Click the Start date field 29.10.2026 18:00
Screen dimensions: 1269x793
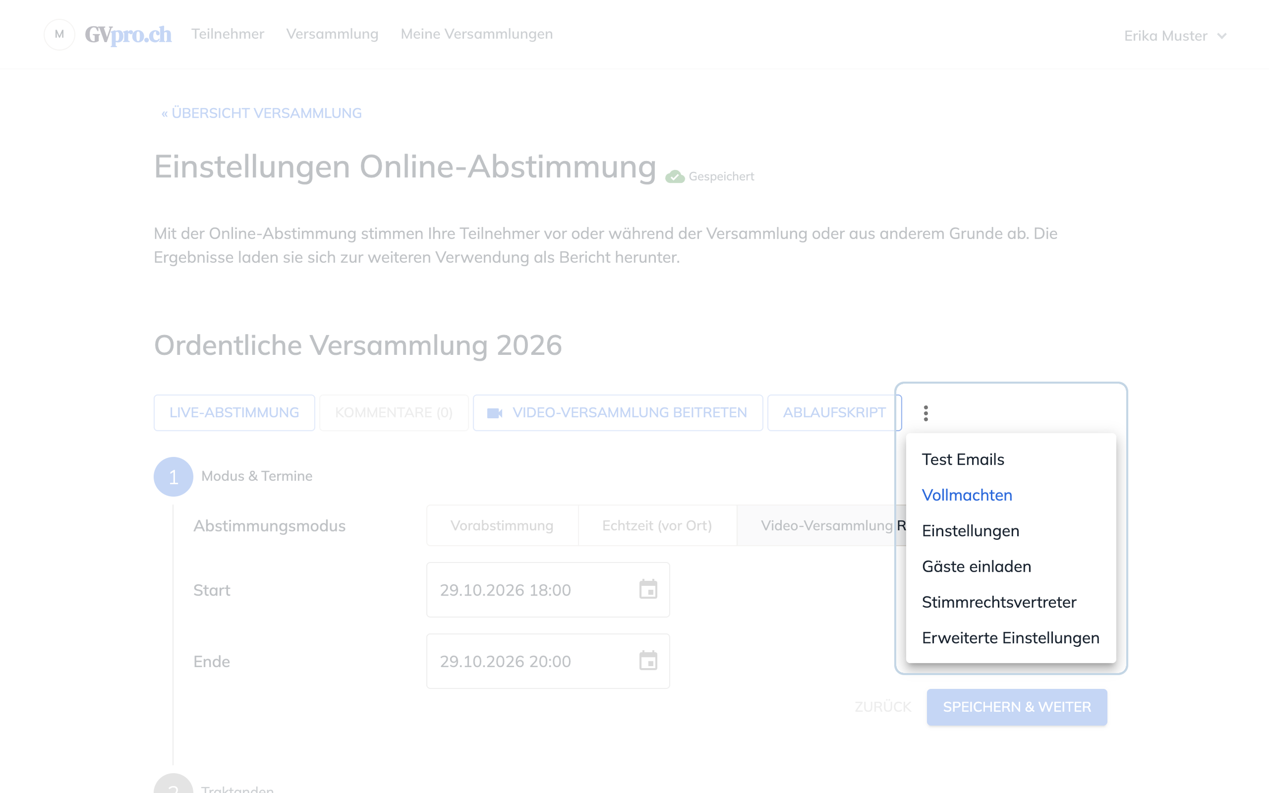548,589
